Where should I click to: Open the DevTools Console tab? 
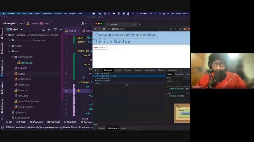click(x=118, y=70)
